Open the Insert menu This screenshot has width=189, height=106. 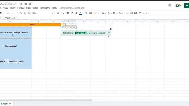12,8
